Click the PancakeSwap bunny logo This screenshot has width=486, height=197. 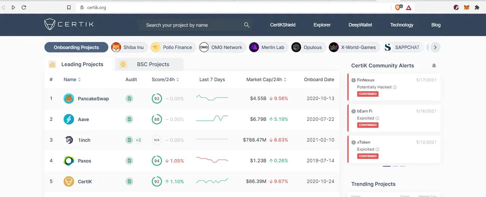point(69,98)
